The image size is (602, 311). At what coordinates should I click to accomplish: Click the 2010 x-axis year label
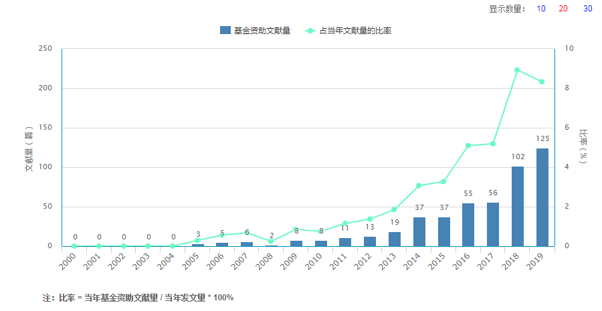tap(314, 261)
